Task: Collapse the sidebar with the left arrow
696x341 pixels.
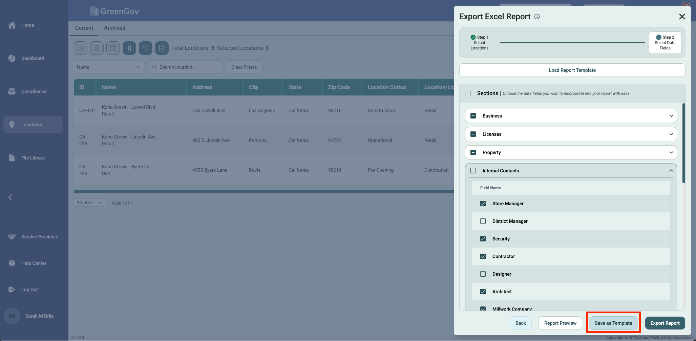Action: pyautogui.click(x=10, y=197)
